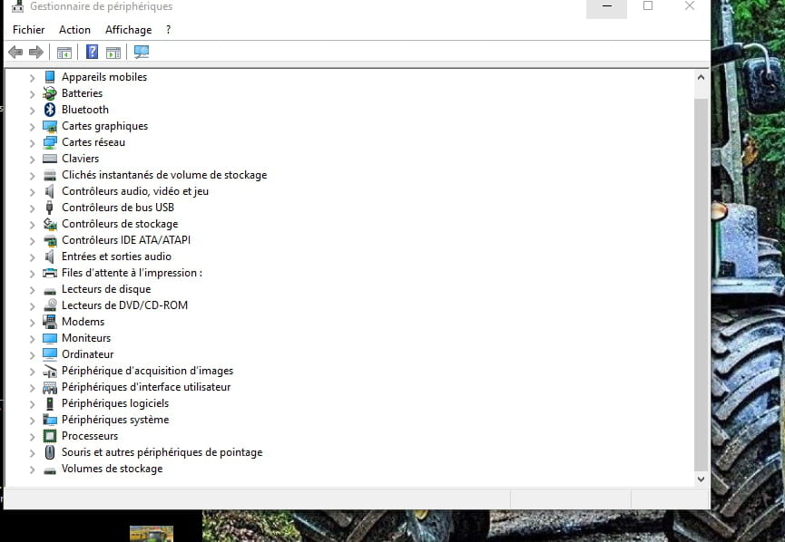Click the Périphériques système icon
Screen dimensions: 785x542
click(50, 420)
